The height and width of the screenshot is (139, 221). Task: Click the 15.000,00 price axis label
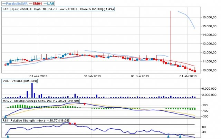209,26
